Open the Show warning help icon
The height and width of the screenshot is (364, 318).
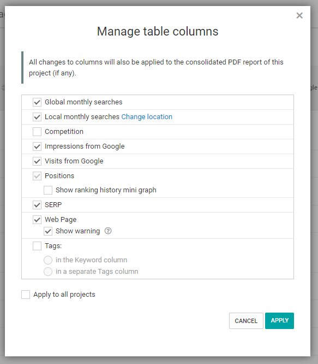tap(108, 231)
